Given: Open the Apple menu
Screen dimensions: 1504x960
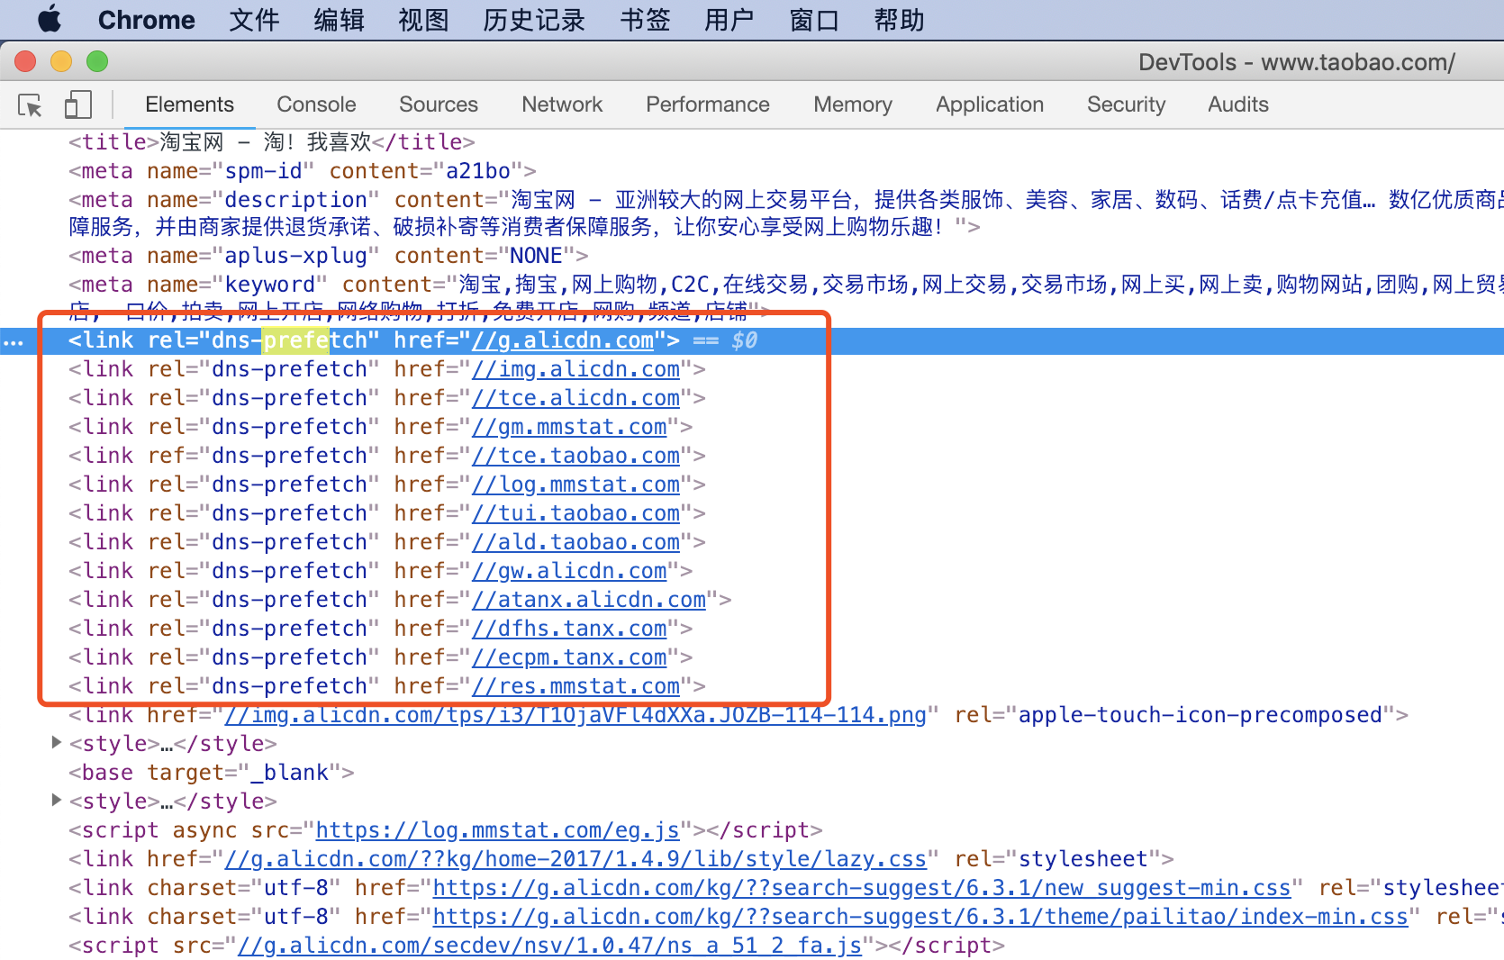Looking at the screenshot, I should point(50,19).
